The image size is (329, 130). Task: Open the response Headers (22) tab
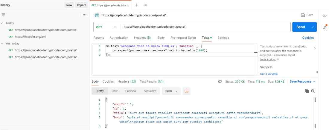point(127,81)
